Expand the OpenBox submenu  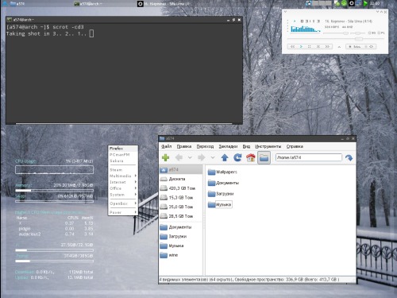123,203
